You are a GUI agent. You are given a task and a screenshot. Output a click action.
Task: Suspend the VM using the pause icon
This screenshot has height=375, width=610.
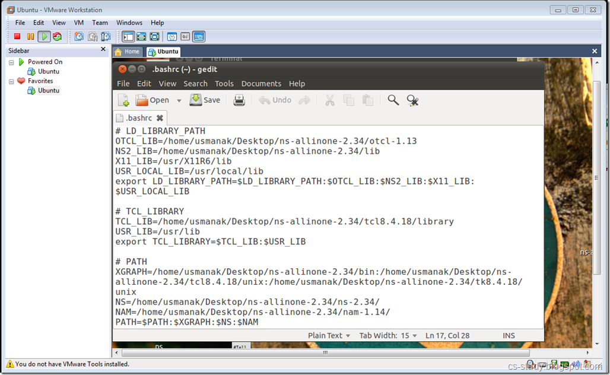click(30, 37)
